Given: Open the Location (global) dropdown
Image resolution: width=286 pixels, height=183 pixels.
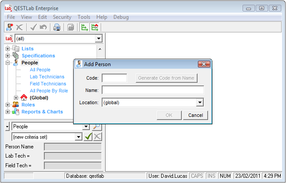Looking at the screenshot, I should (x=200, y=102).
